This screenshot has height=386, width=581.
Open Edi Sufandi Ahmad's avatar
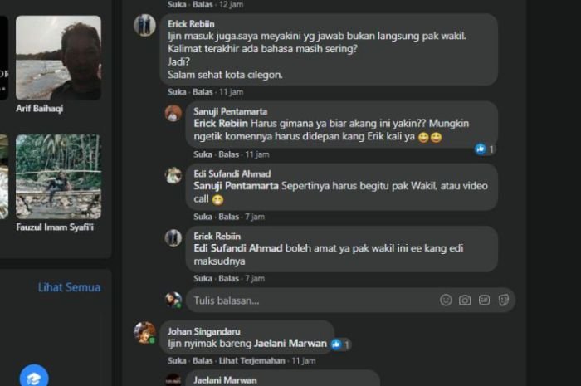coord(173,175)
